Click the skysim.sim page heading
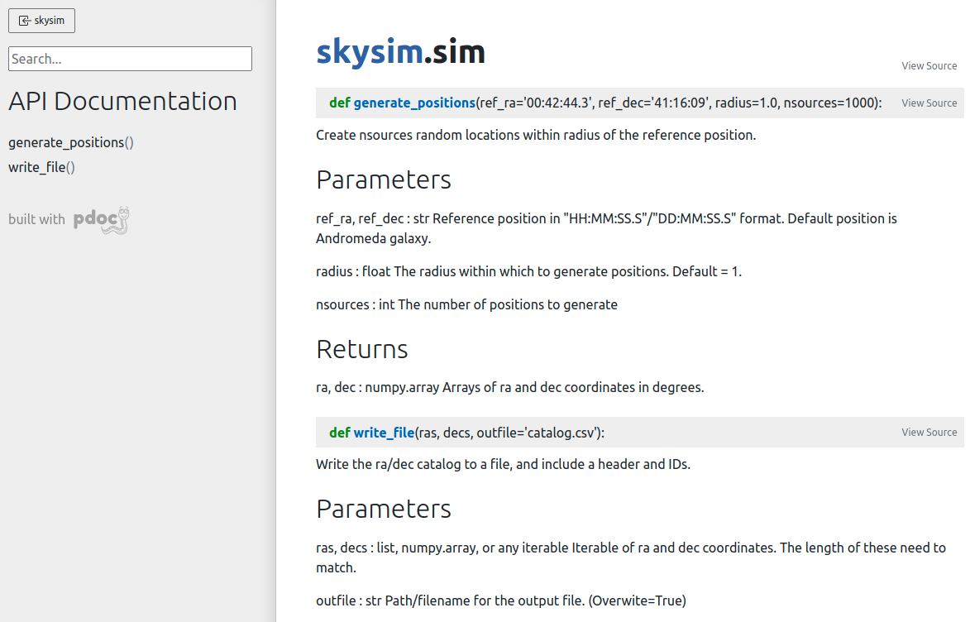Screen dimensions: 970x622 [399, 50]
